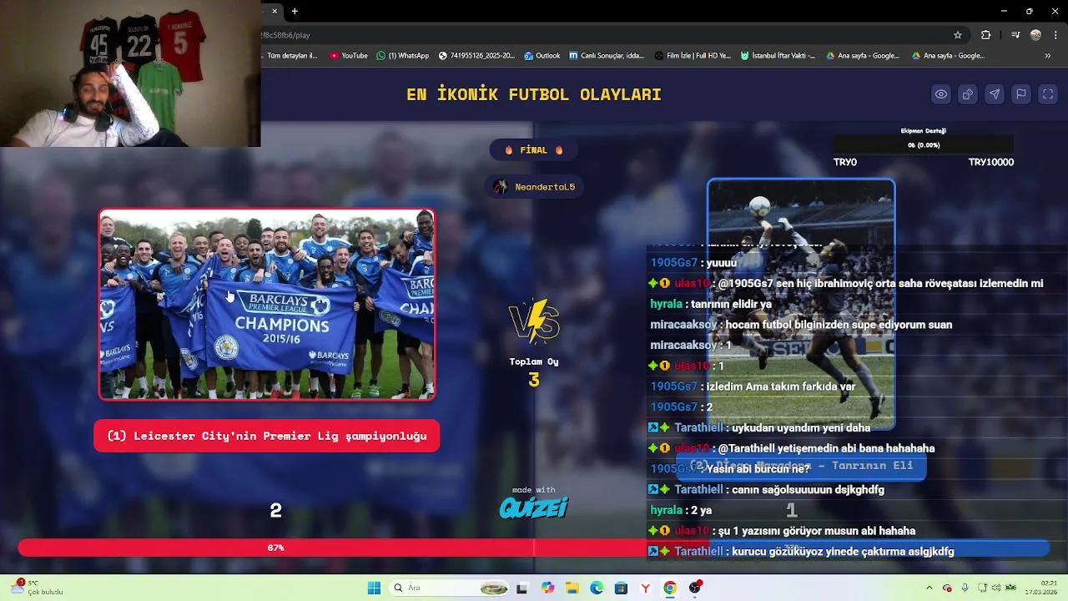This screenshot has width=1068, height=601.
Task: Click the dice randomize icon in quiz header
Action: pos(968,94)
